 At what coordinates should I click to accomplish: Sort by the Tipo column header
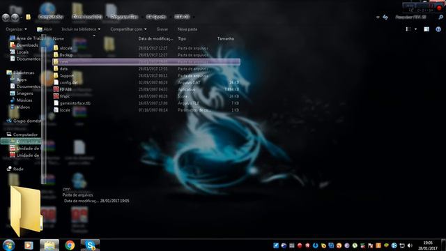point(182,38)
